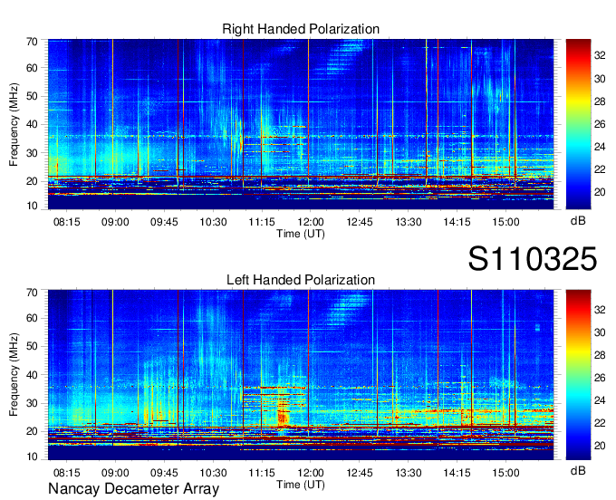This screenshot has height=500, width=616.
Task: Click 09:45 tick on Right Handed time axis
Action: tap(164, 222)
